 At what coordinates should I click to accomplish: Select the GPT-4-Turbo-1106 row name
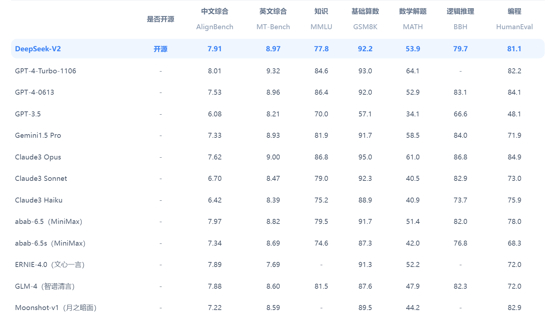tap(46, 71)
